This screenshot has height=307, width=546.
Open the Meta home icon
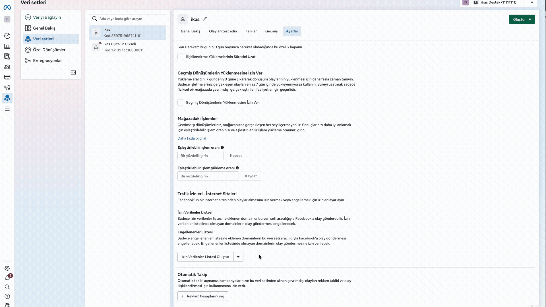click(7, 7)
